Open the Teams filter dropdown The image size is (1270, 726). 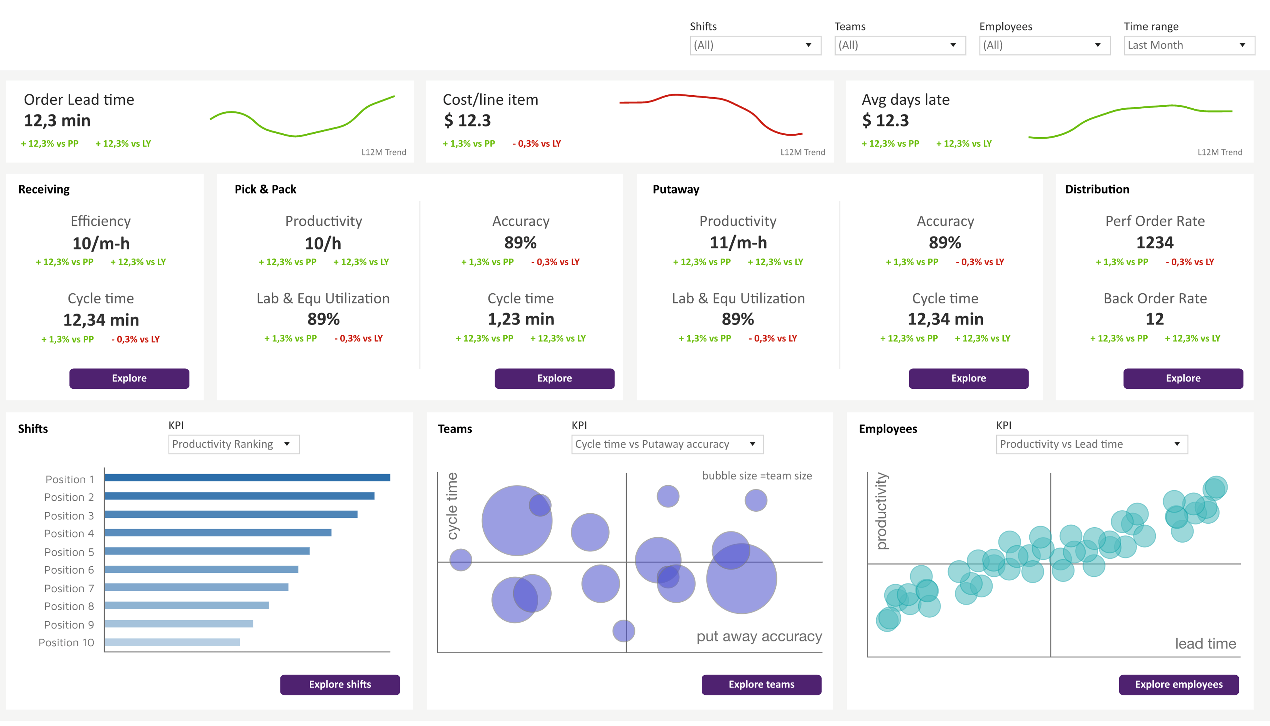tap(899, 46)
